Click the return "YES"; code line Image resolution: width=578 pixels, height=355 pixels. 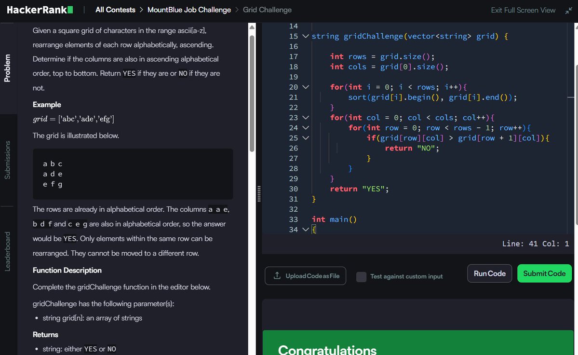tap(360, 189)
